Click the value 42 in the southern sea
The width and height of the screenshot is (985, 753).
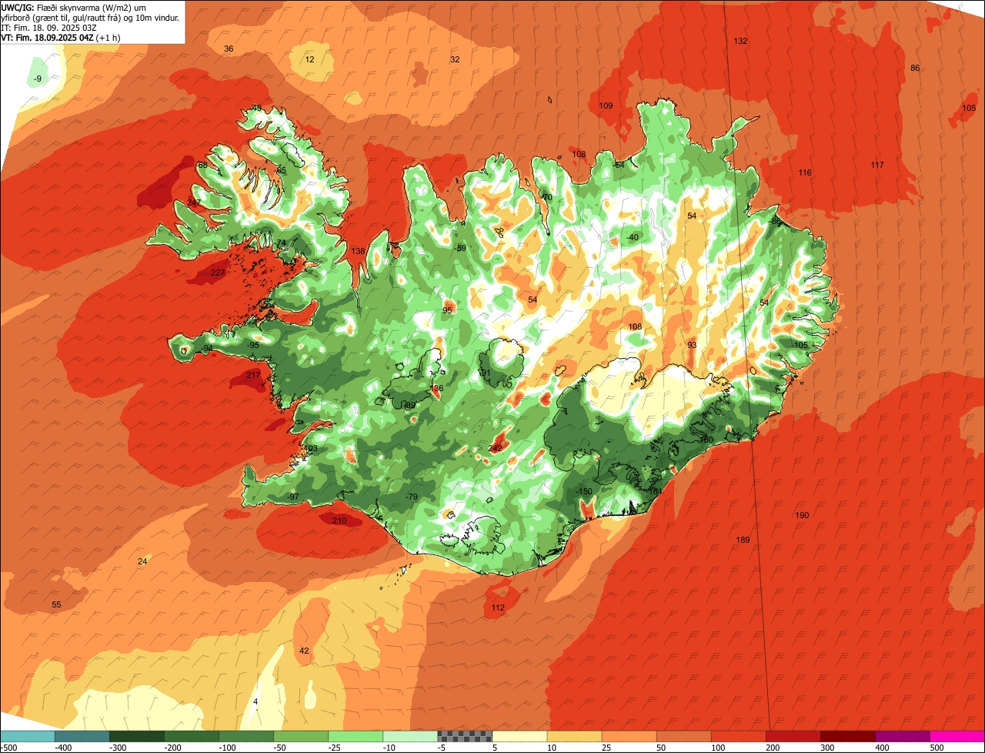pos(304,651)
